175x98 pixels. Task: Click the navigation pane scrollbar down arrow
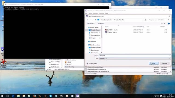click(x=101, y=52)
